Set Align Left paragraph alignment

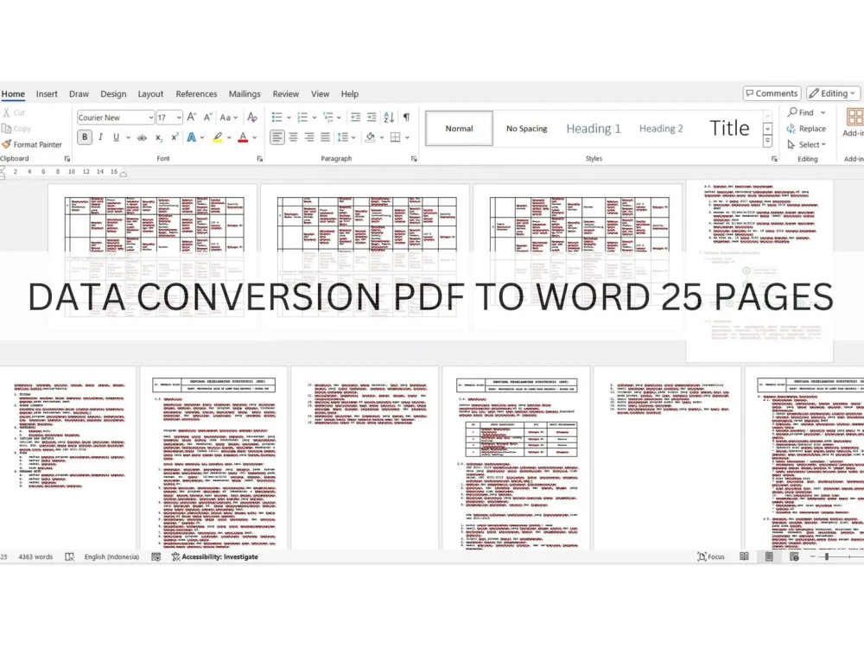[277, 137]
